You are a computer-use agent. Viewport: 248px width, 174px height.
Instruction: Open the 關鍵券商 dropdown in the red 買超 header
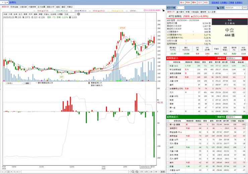pos(234,58)
